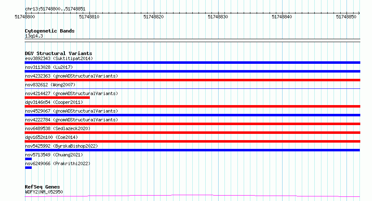Select the DGV Structural Variants track title
372x201 pixels.
point(59,53)
